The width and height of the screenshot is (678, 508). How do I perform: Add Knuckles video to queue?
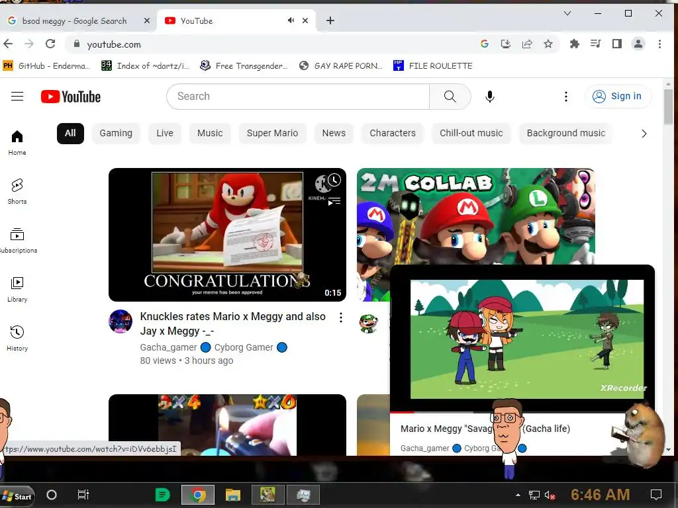tap(334, 201)
